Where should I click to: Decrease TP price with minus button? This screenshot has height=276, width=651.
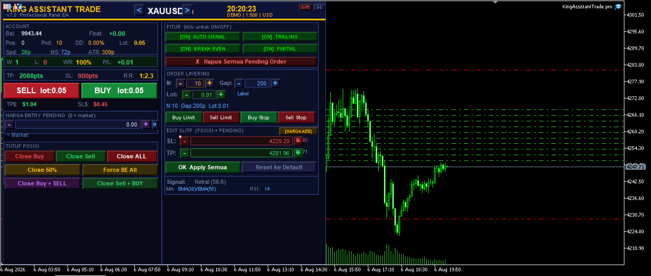click(184, 153)
